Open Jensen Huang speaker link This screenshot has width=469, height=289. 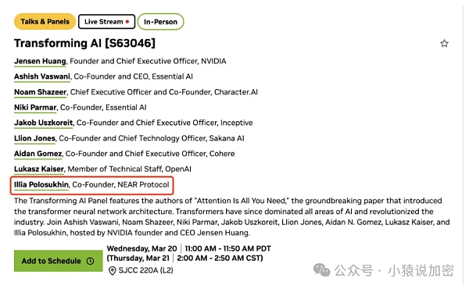pos(40,61)
